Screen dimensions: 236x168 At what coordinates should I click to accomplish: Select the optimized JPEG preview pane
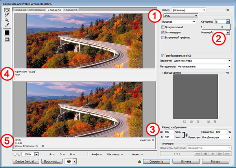point(85,109)
